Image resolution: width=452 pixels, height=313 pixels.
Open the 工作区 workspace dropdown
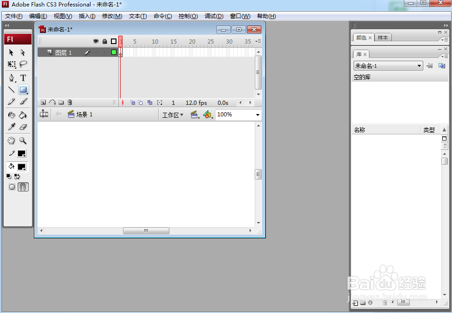[173, 115]
